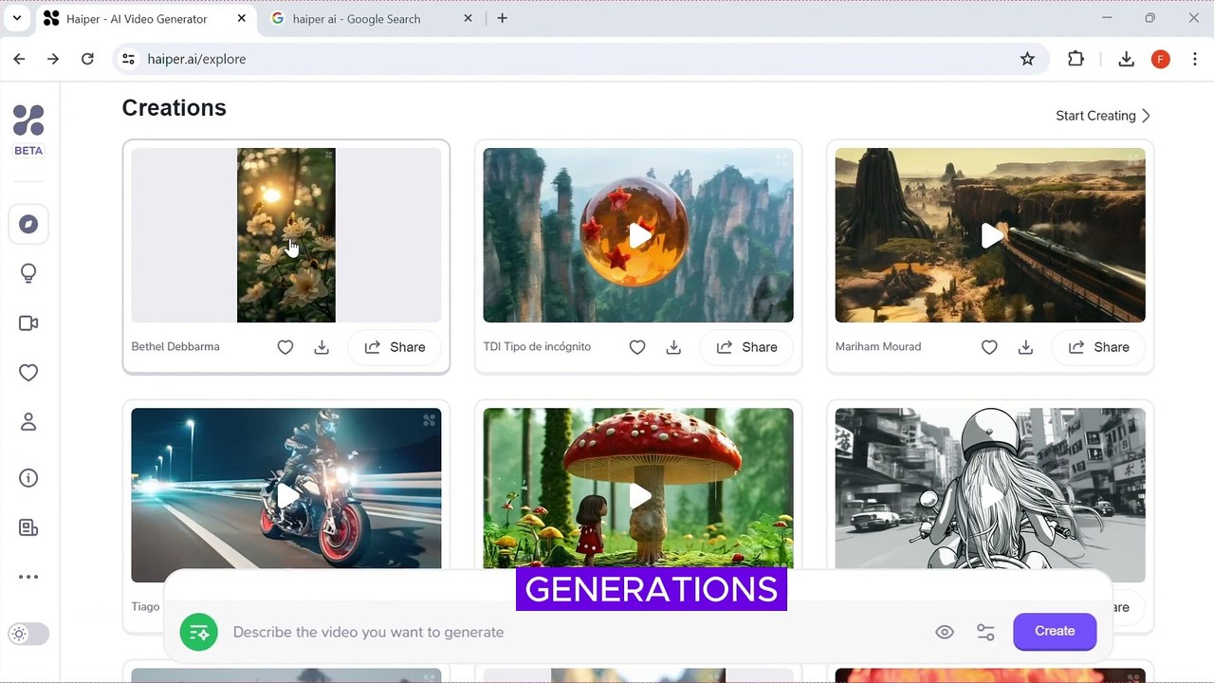The image size is (1214, 683).
Task: Close the Haiper - AI Video Generator tab
Action: [x=241, y=18]
